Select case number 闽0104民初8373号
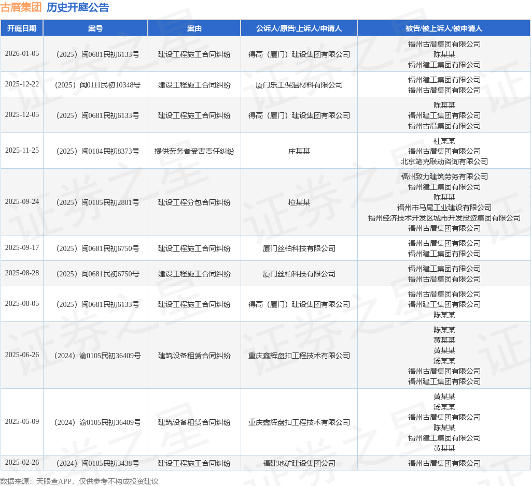Screen dimensions: 531x486 [97, 151]
